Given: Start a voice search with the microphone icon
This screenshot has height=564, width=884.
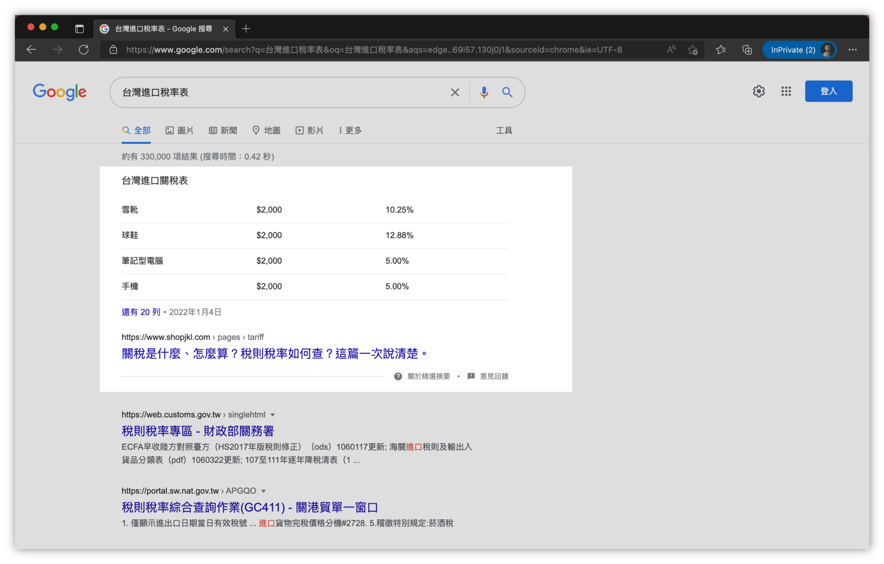Looking at the screenshot, I should (x=484, y=92).
